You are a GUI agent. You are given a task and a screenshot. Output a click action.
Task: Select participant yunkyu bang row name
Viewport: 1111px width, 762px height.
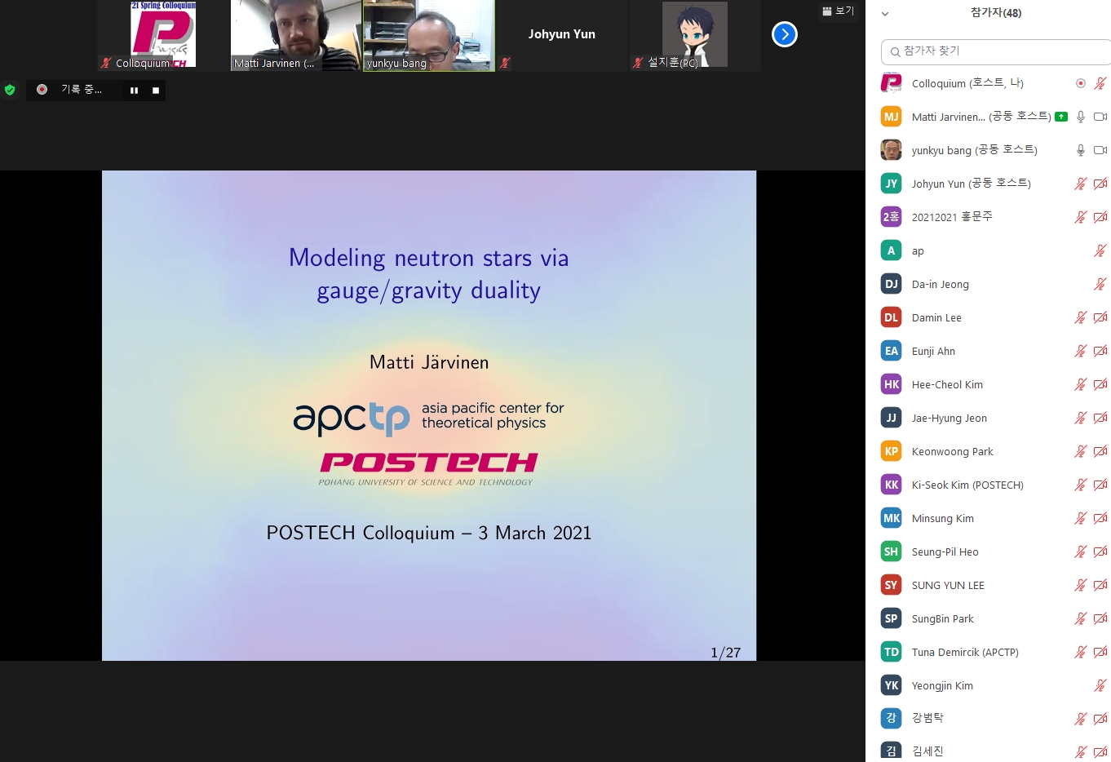click(x=975, y=150)
